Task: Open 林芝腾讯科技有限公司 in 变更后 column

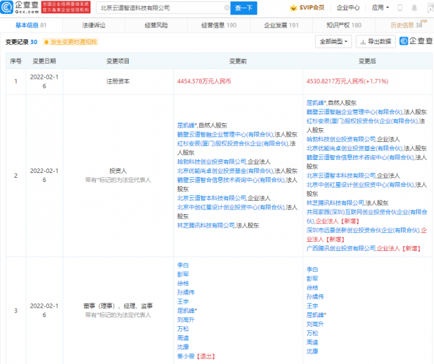Action: coord(335,203)
